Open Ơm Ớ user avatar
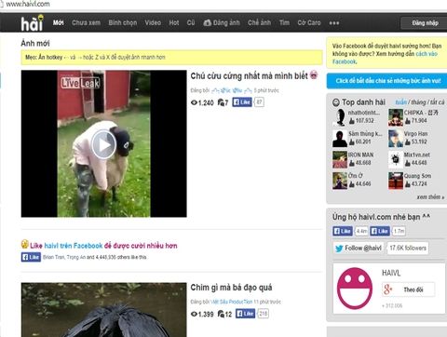447x337 pixels. (x=340, y=181)
